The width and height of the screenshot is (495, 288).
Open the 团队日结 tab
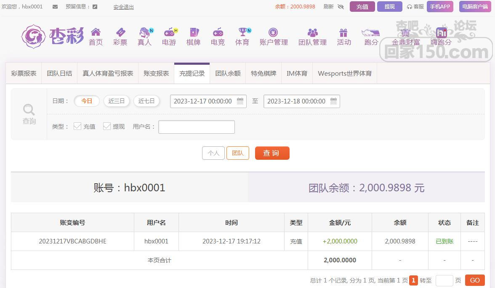(x=59, y=74)
